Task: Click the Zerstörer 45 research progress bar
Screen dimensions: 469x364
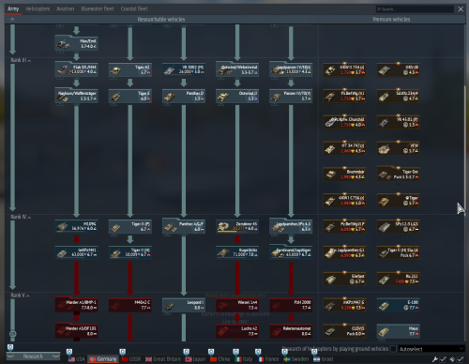Action: pos(232,232)
